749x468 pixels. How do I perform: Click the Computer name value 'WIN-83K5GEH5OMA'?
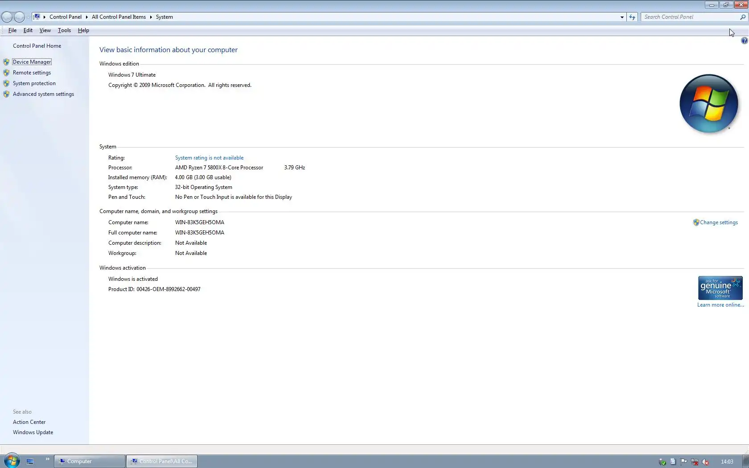(200, 222)
